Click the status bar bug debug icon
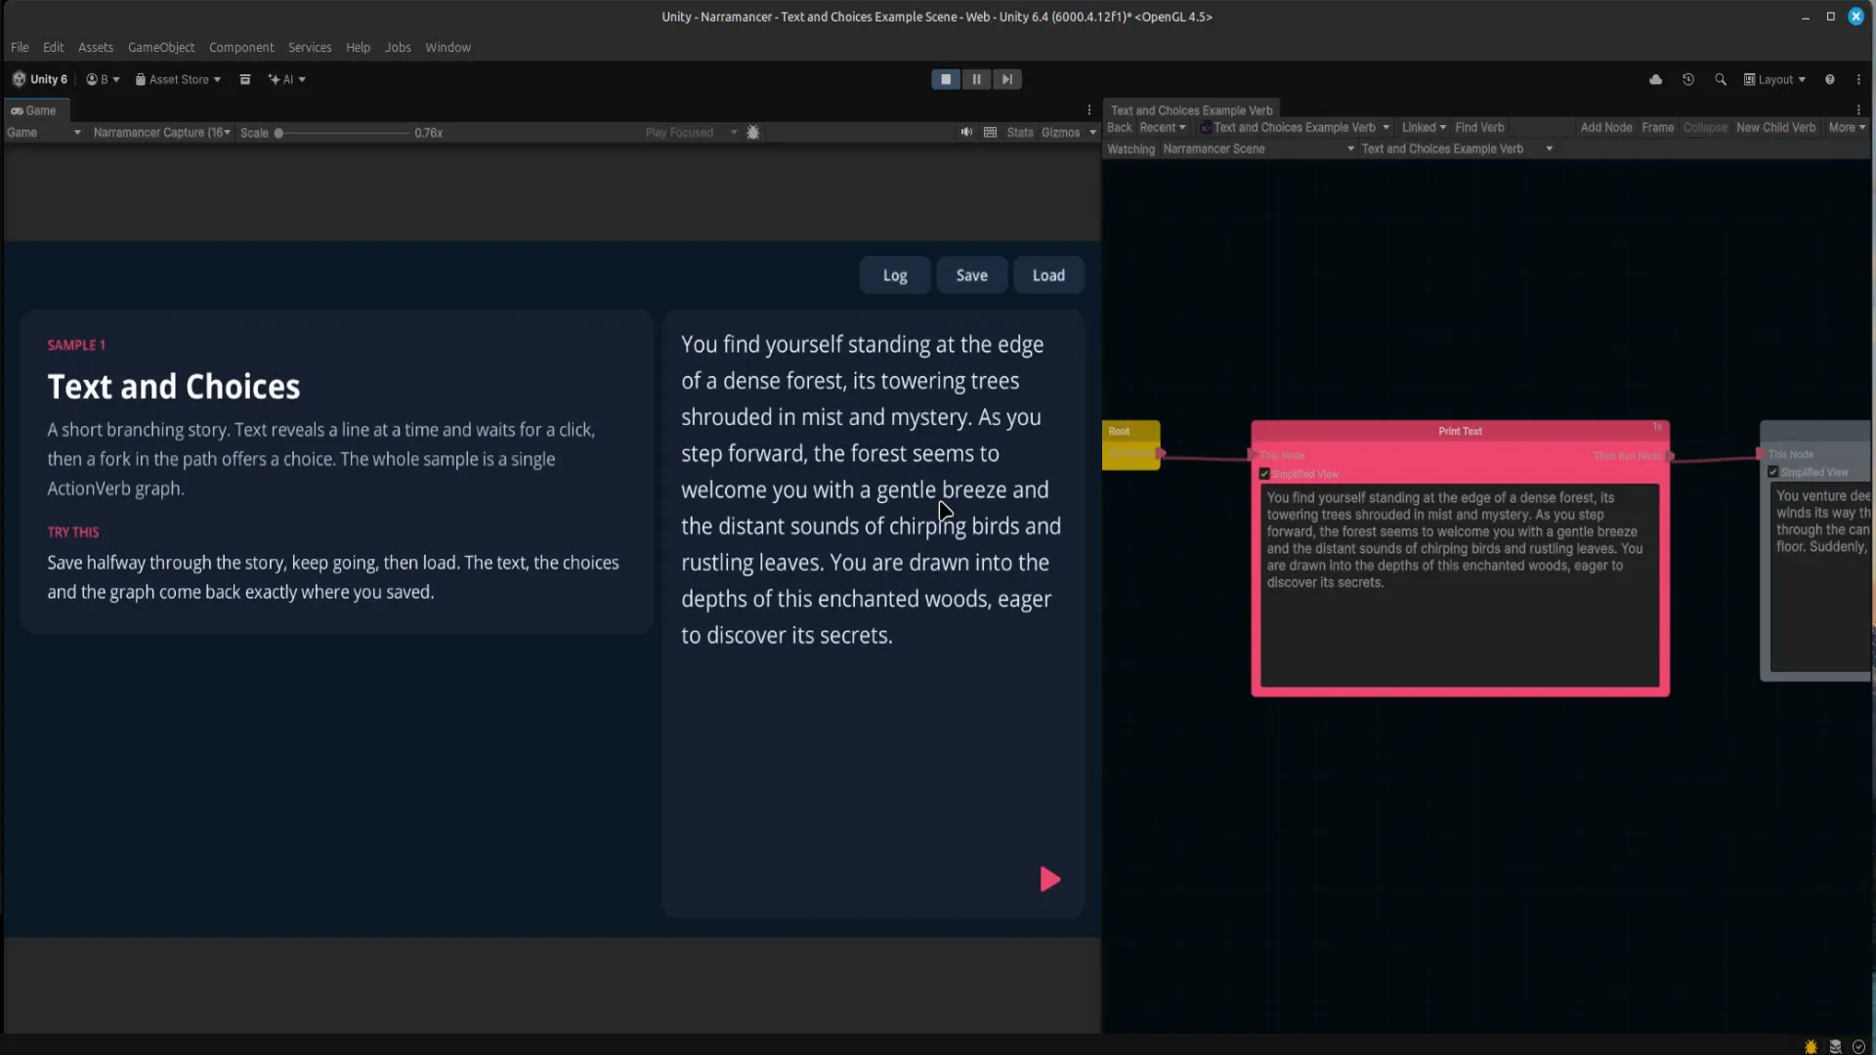Image resolution: width=1876 pixels, height=1055 pixels. (x=1811, y=1046)
